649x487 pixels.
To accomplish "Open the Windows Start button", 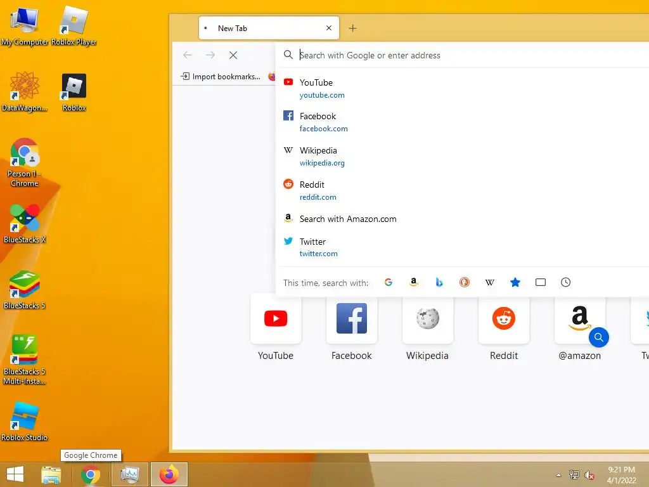I will click(15, 474).
